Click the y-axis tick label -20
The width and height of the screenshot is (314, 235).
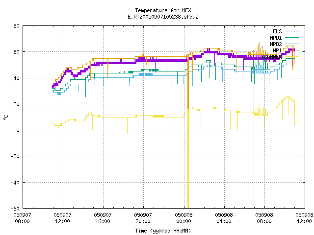(15, 156)
